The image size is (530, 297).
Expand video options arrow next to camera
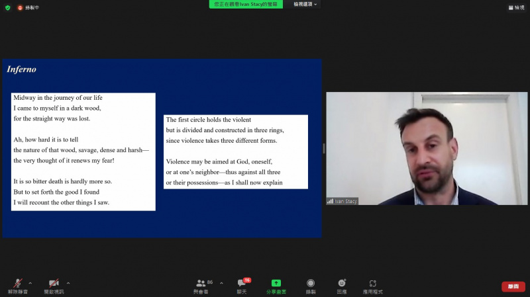(68, 283)
